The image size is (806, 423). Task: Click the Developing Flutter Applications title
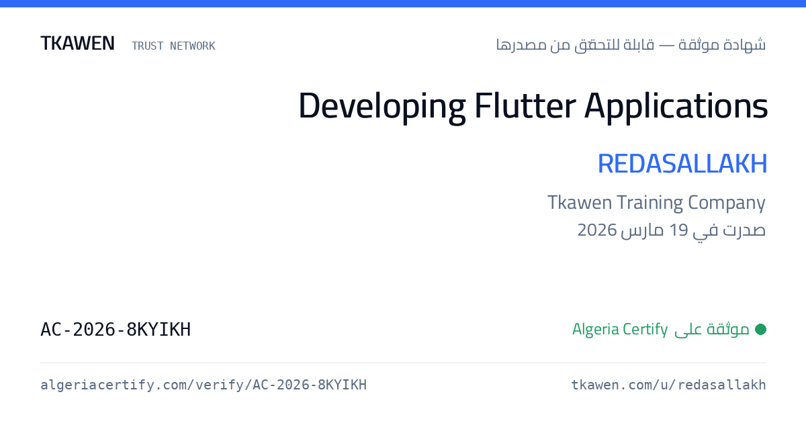pos(533,106)
